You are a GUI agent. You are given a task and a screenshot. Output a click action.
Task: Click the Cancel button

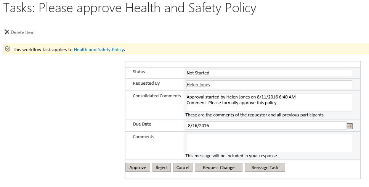click(x=183, y=168)
